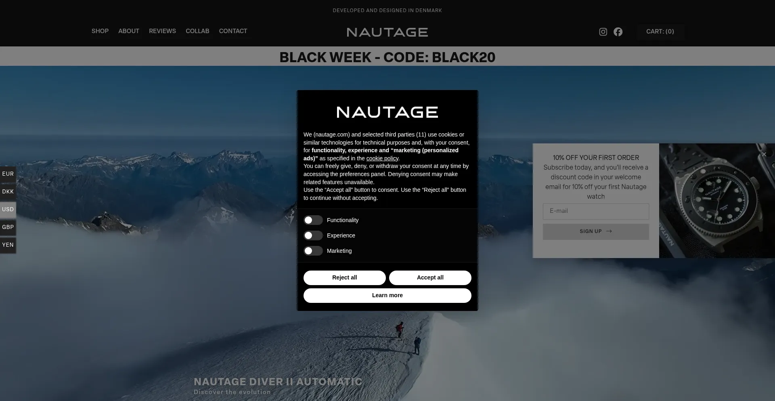Switch currency to DKK
The image size is (775, 401).
pos(8,191)
